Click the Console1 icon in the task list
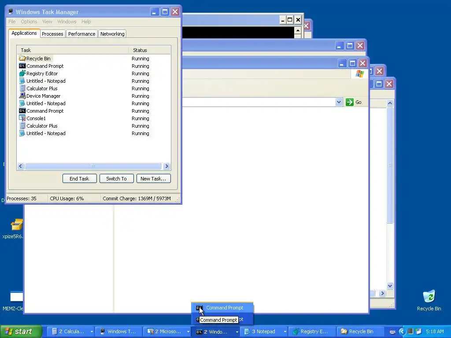This screenshot has width=451, height=338. [x=22, y=118]
